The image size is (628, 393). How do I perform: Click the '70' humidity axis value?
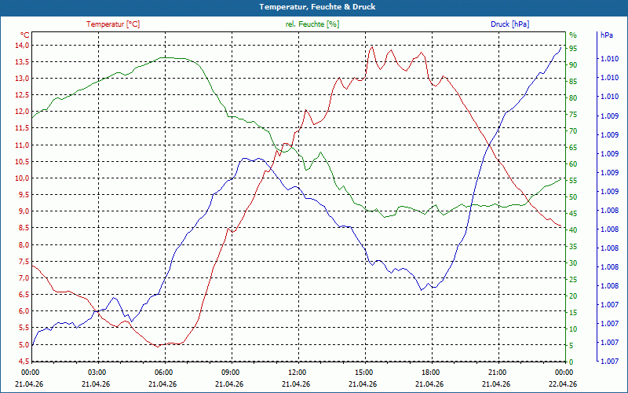[573, 131]
